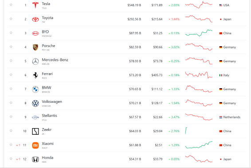
Task: Open the Porsche crest logo
Action: click(35, 47)
